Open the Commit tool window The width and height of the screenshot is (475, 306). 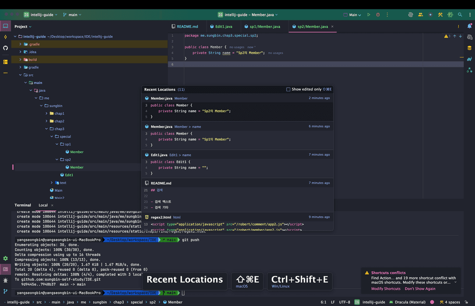6,37
